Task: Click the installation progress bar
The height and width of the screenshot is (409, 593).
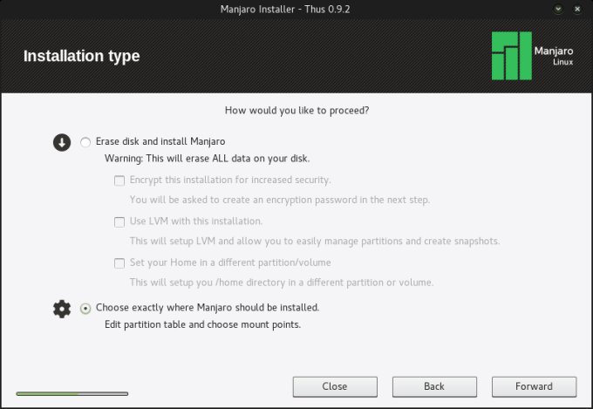Action: click(x=72, y=394)
